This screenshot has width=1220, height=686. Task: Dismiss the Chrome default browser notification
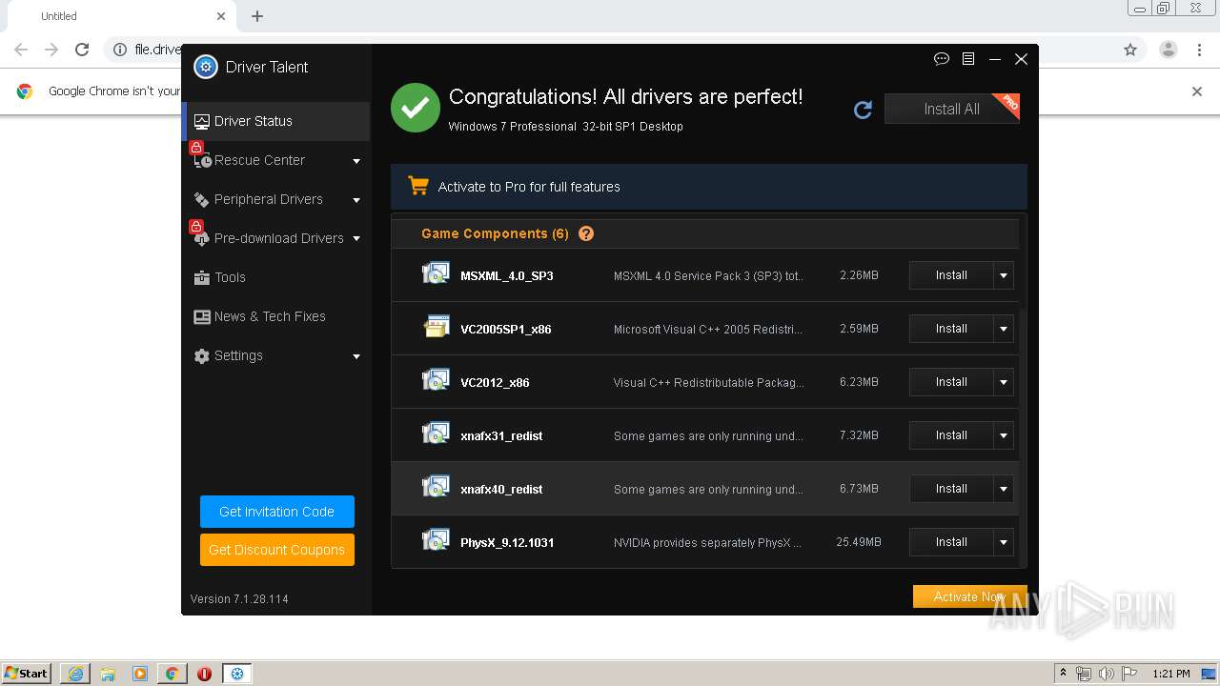coord(1197,91)
